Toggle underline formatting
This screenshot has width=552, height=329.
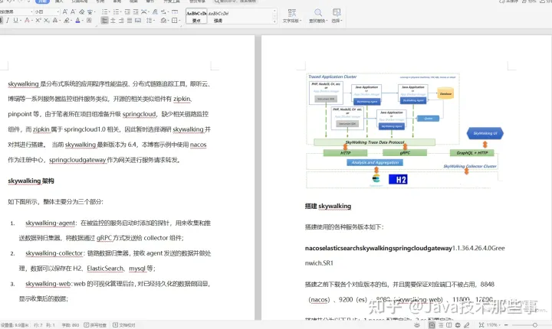15,21
